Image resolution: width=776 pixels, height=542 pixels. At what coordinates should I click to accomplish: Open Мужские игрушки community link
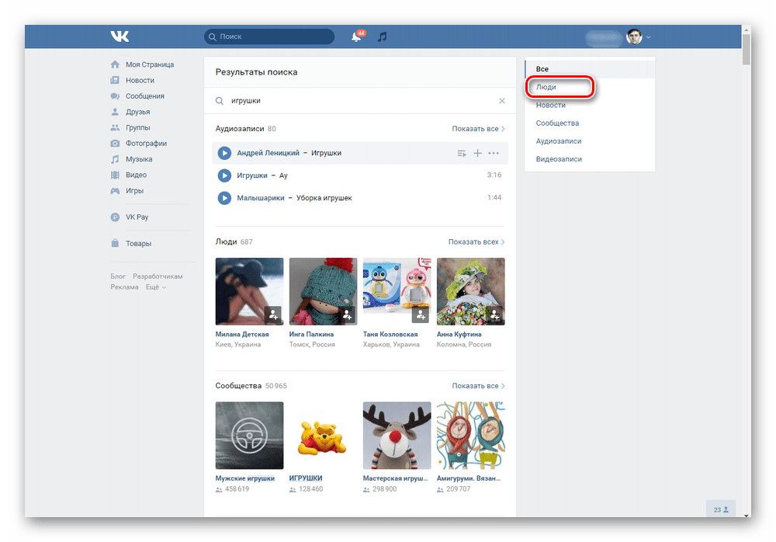(244, 478)
